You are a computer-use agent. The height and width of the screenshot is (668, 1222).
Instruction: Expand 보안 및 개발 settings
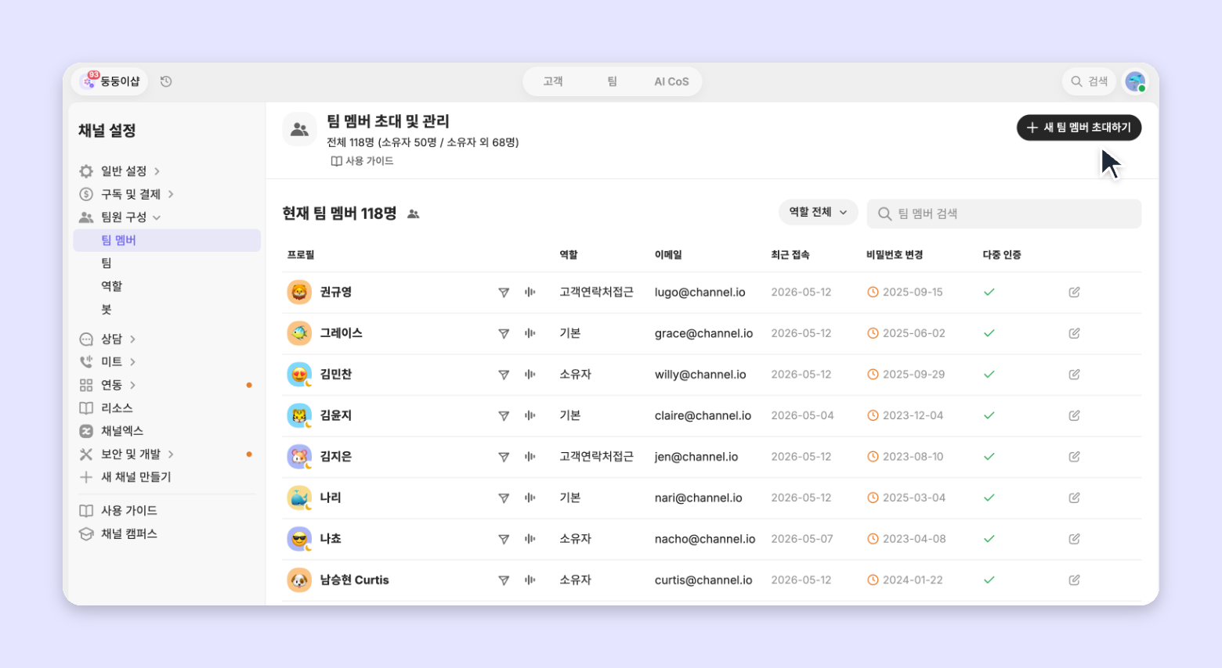point(126,454)
